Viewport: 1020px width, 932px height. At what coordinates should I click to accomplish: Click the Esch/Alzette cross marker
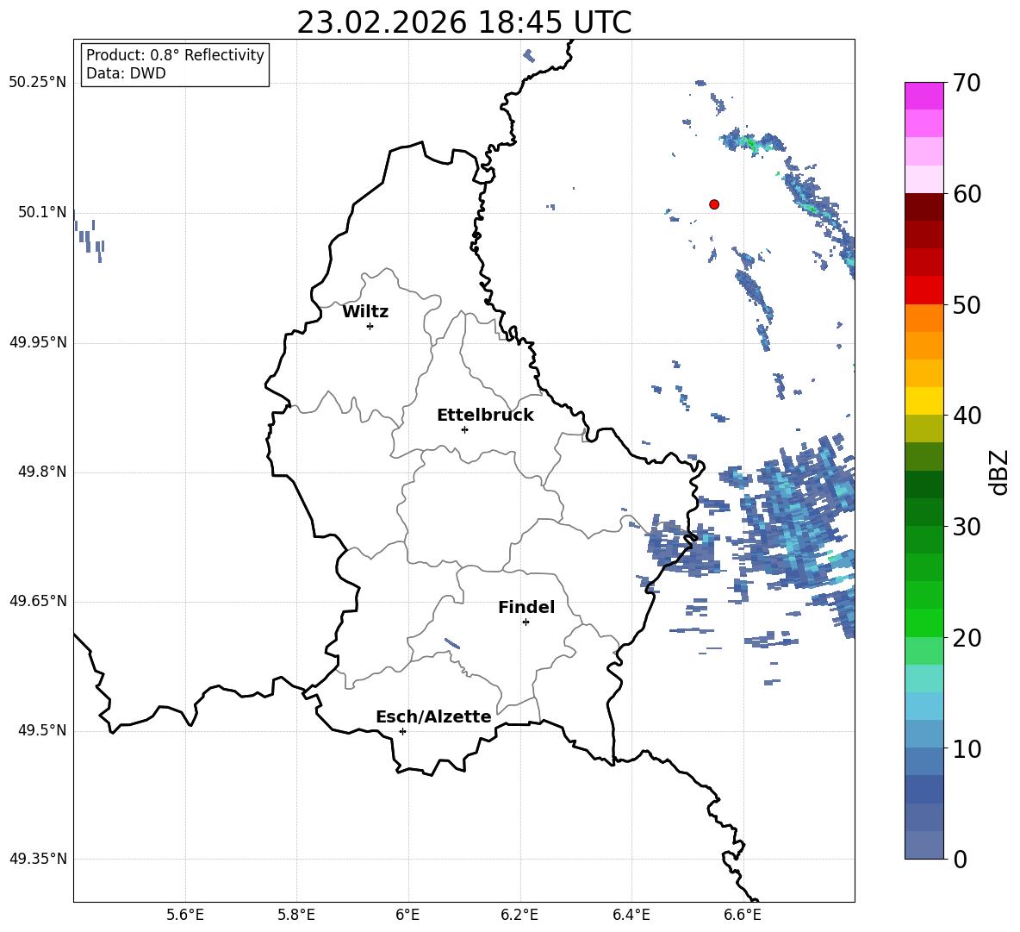point(402,731)
